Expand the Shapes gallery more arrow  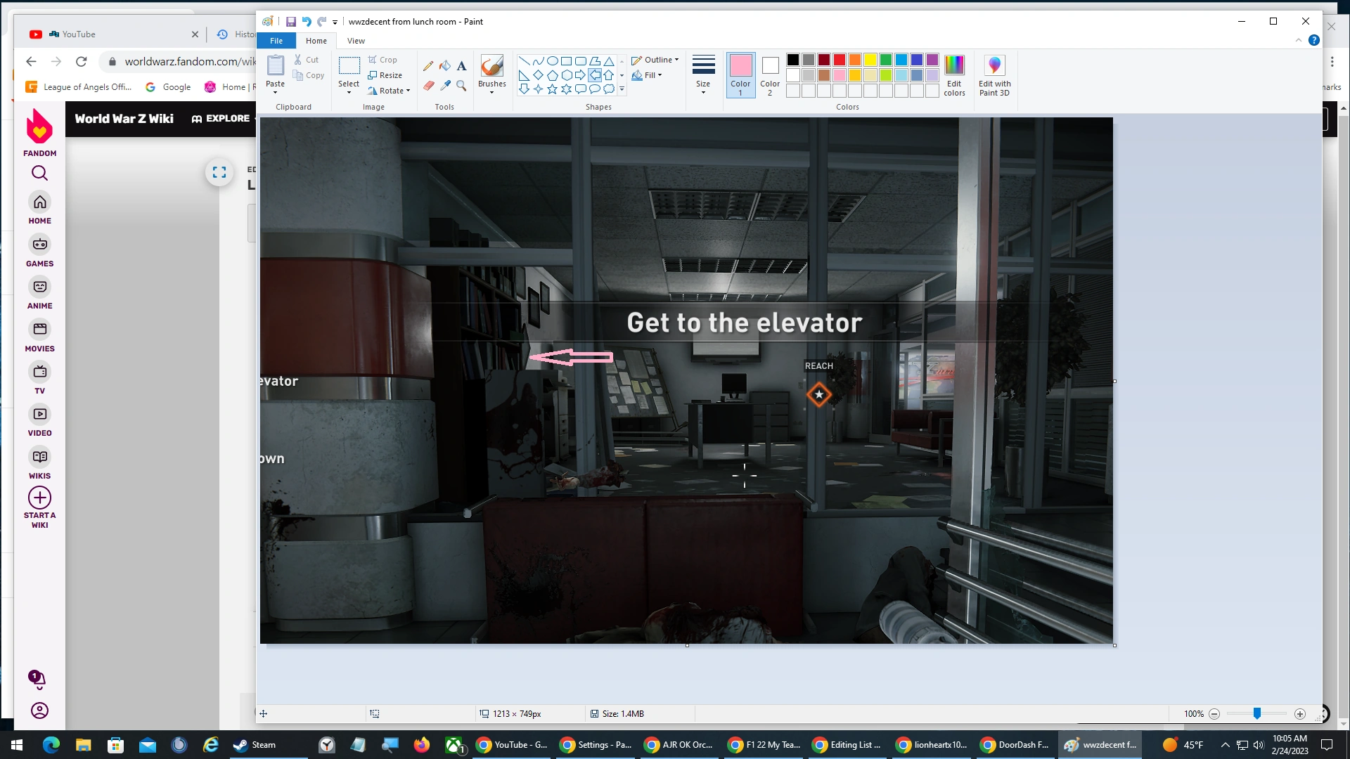622,89
